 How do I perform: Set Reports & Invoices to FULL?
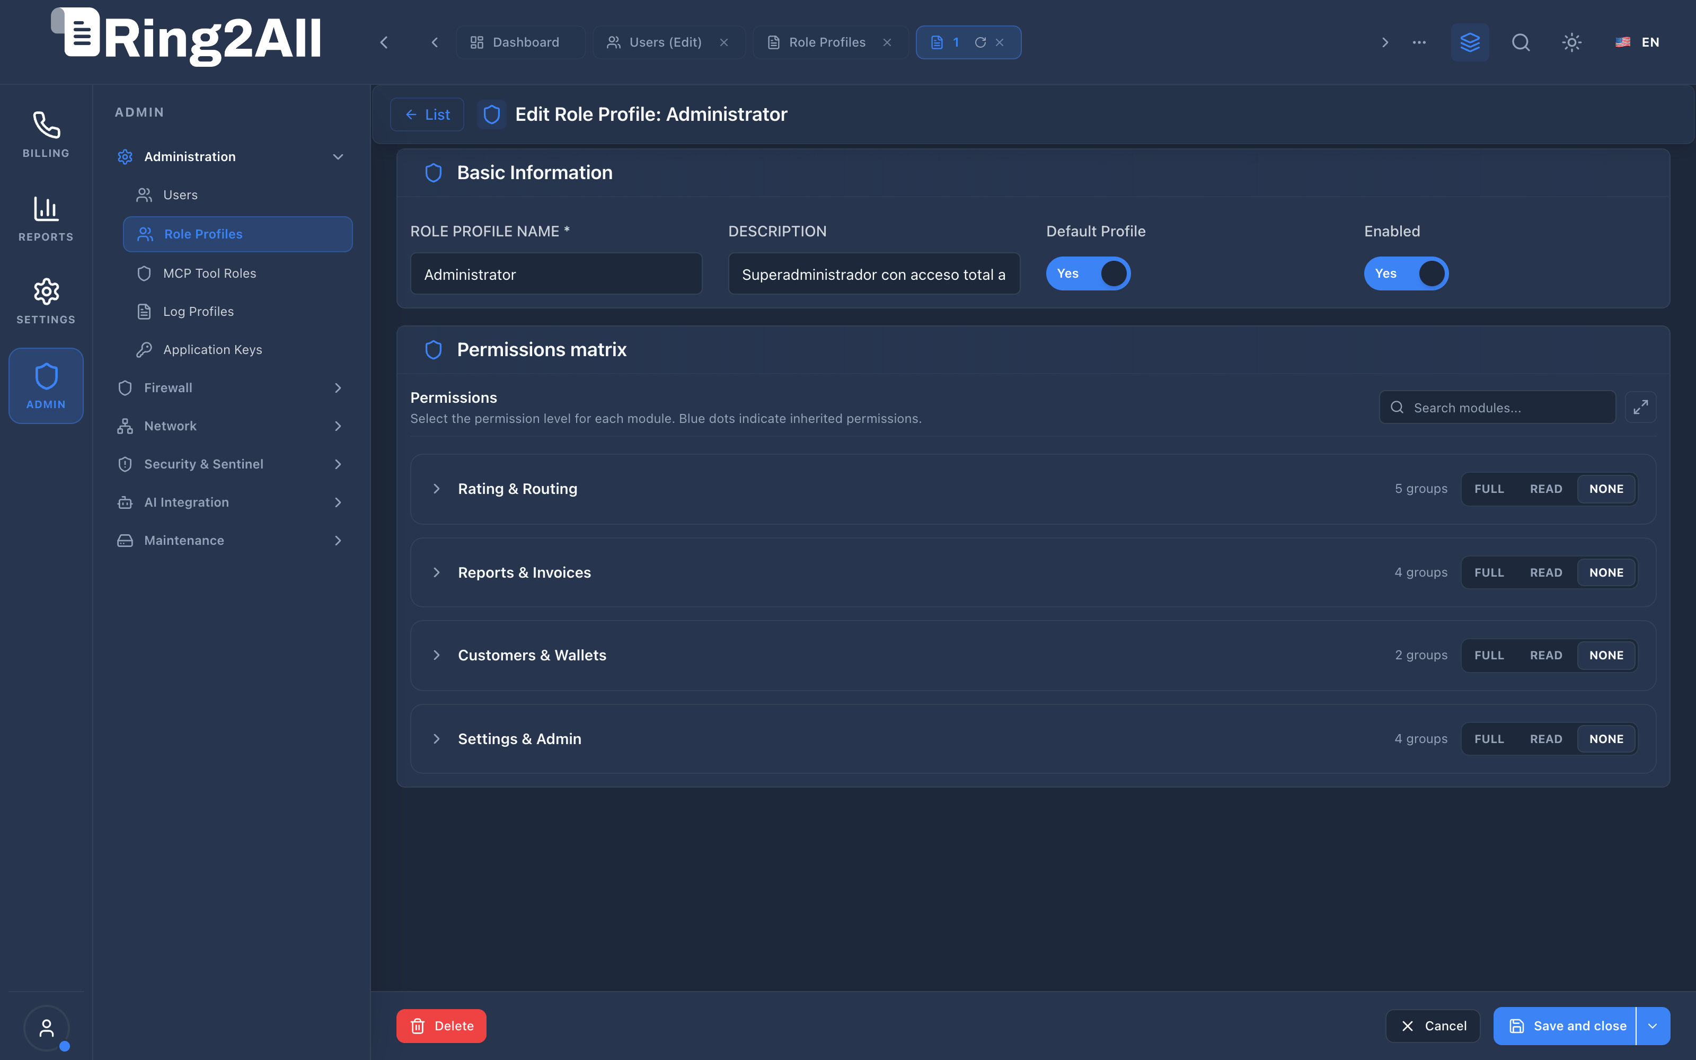pyautogui.click(x=1489, y=572)
